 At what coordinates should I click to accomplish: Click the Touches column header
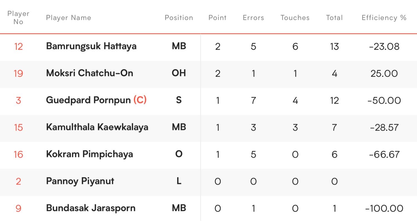(x=295, y=18)
